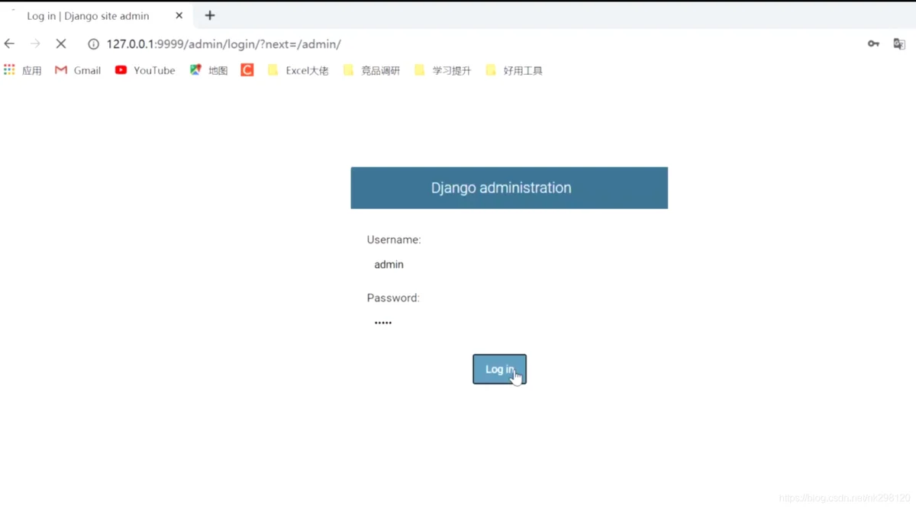Click the browser back arrow
Viewport: 916px width, 509px height.
point(9,43)
